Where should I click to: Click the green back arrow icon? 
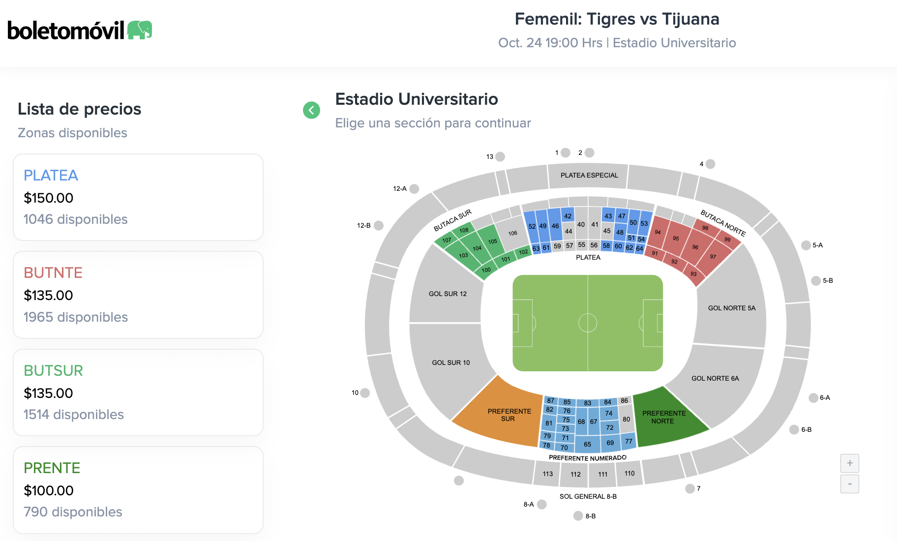pyautogui.click(x=311, y=110)
